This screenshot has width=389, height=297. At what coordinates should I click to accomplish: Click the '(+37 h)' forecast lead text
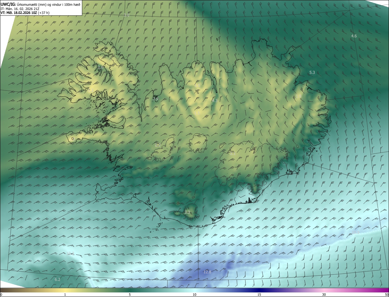[x=43, y=13]
